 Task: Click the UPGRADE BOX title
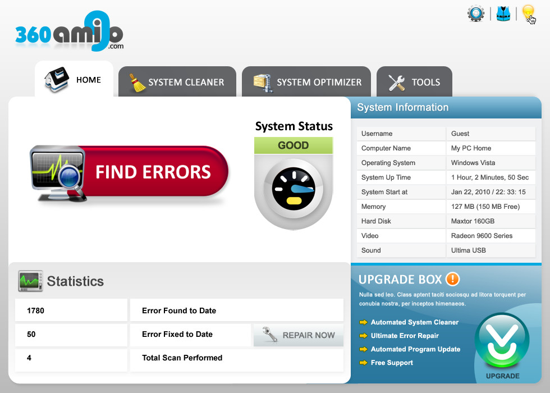[400, 280]
